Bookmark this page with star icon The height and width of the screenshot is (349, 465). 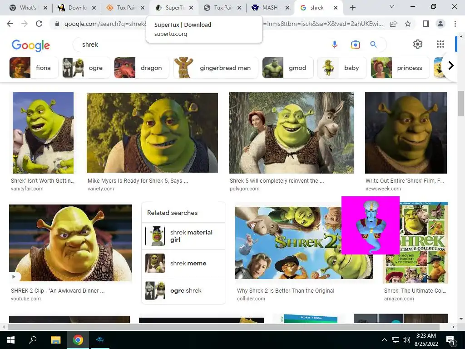pyautogui.click(x=408, y=24)
